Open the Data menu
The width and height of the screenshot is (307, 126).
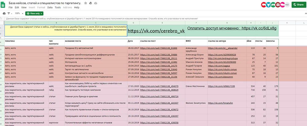coord(50,7)
